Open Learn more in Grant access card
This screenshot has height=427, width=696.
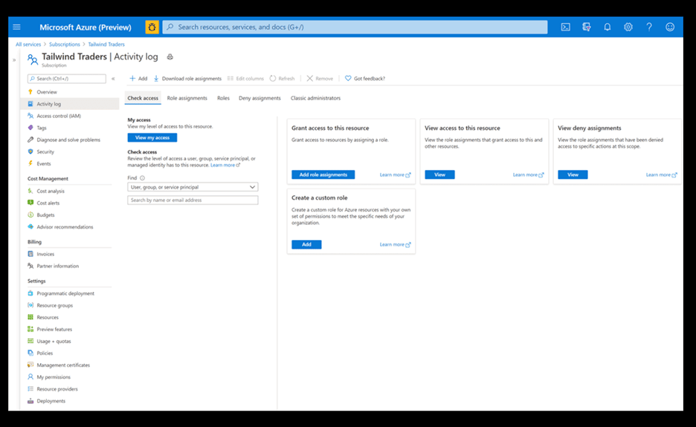(395, 175)
